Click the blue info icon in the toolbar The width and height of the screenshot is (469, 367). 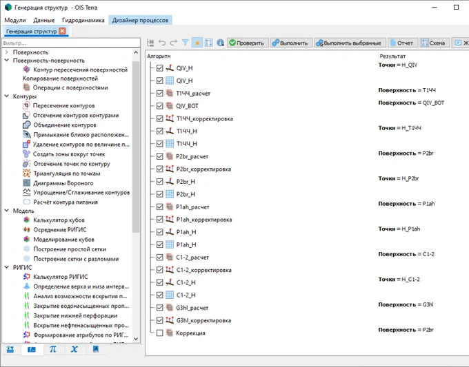coord(220,43)
